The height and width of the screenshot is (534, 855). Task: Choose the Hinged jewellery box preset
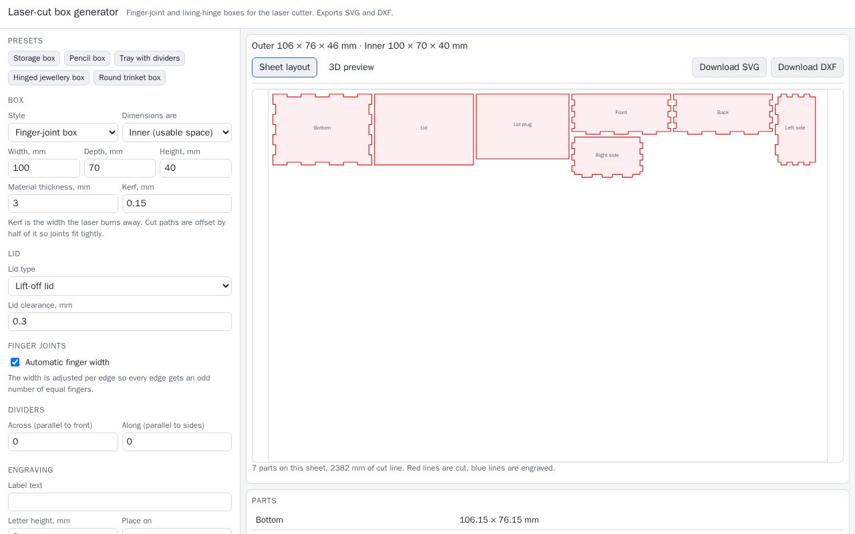[x=49, y=78]
